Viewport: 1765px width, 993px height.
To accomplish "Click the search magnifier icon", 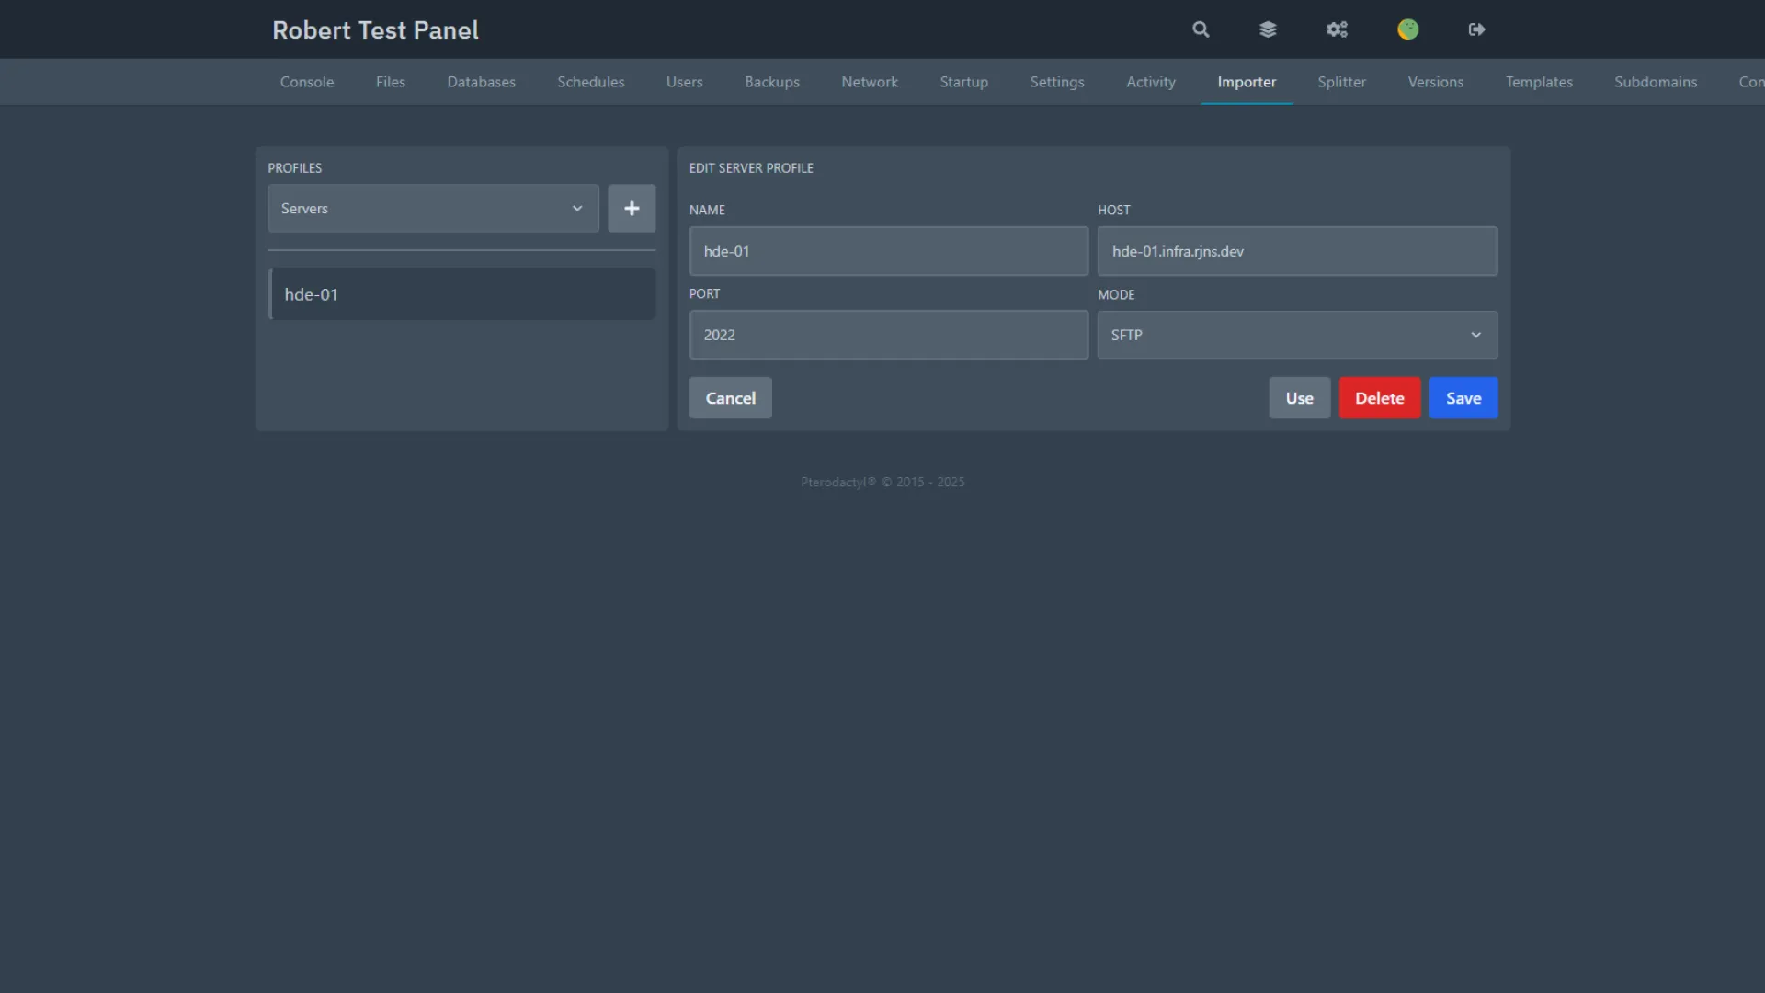I will (x=1201, y=29).
